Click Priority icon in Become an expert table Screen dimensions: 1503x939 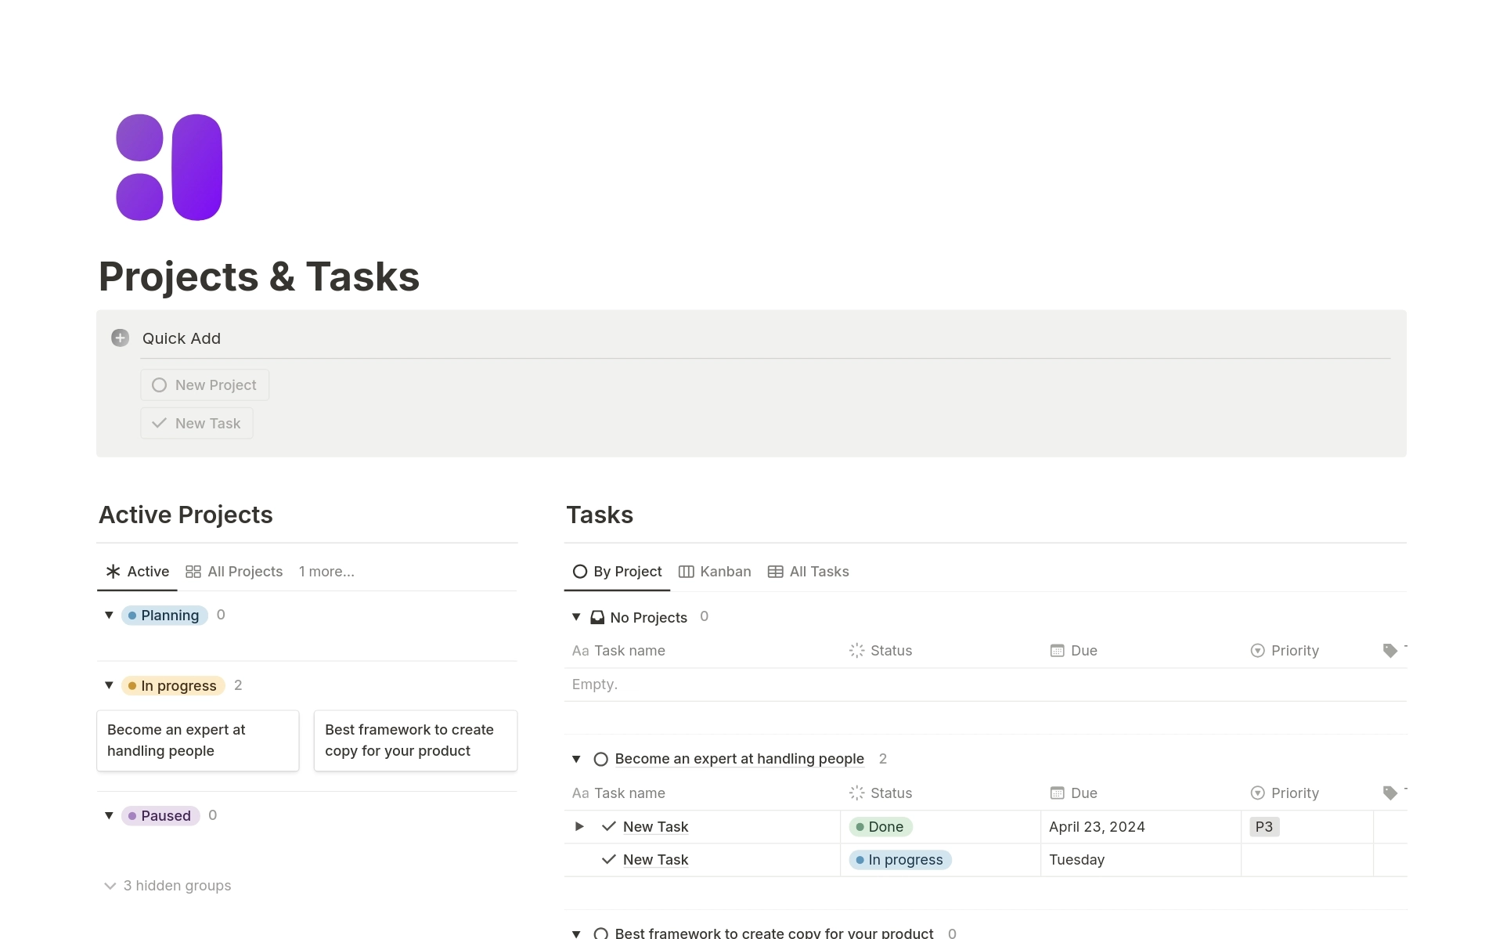pyautogui.click(x=1258, y=793)
